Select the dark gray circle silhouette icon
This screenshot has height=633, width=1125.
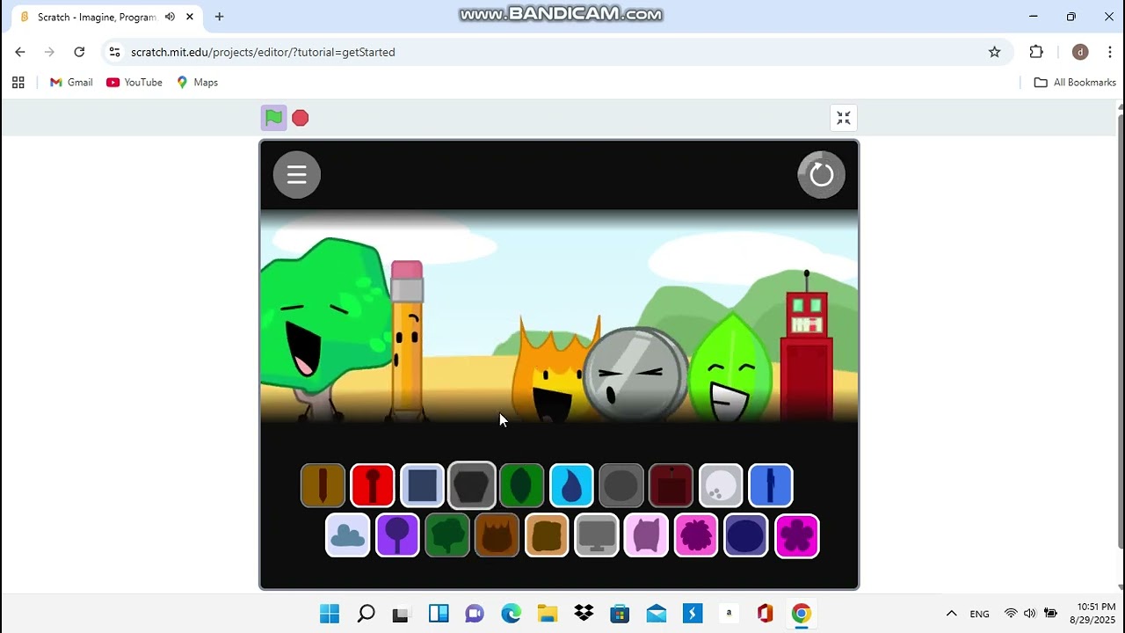(621, 485)
